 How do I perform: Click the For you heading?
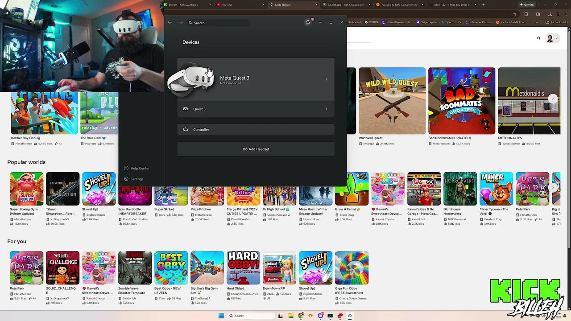click(x=17, y=241)
